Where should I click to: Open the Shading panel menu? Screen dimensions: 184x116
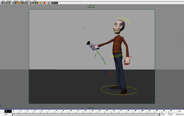[x=9, y=1]
